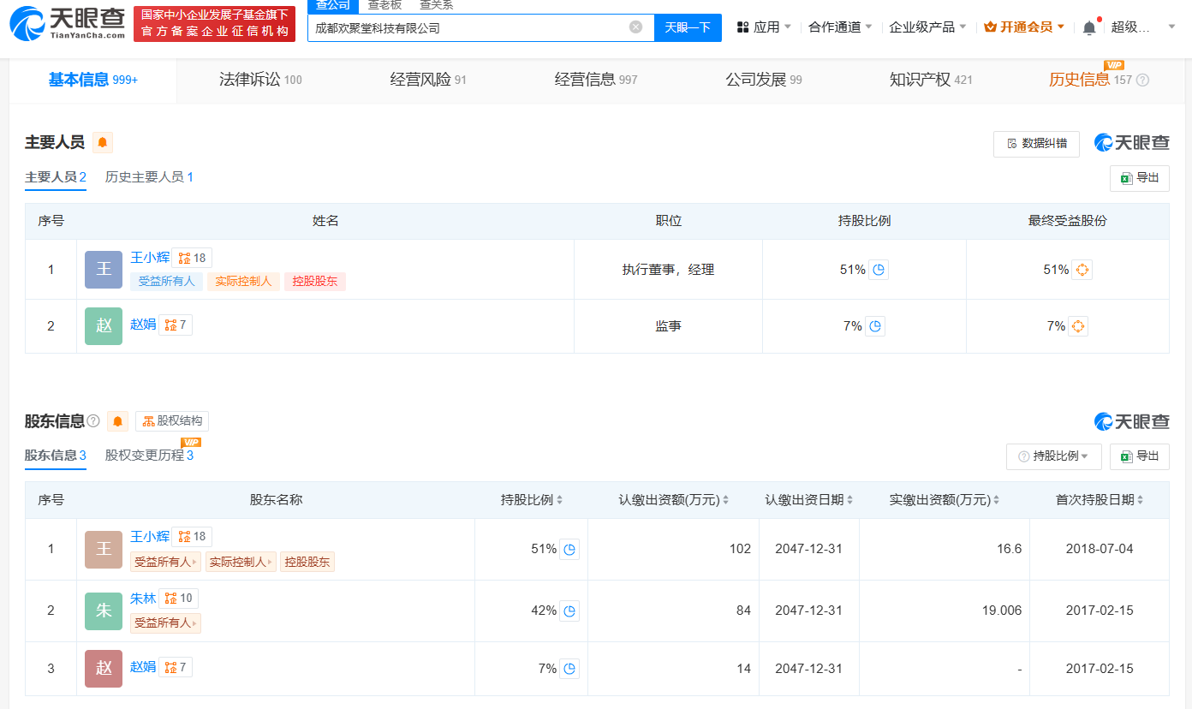Select the 查关系 search tab
The image size is (1192, 709).
436,5
